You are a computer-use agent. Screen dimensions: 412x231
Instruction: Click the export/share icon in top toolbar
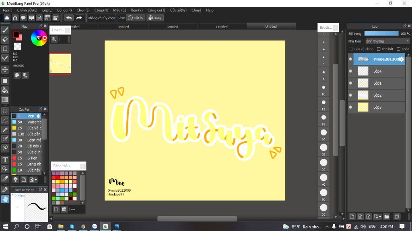click(x=15, y=18)
